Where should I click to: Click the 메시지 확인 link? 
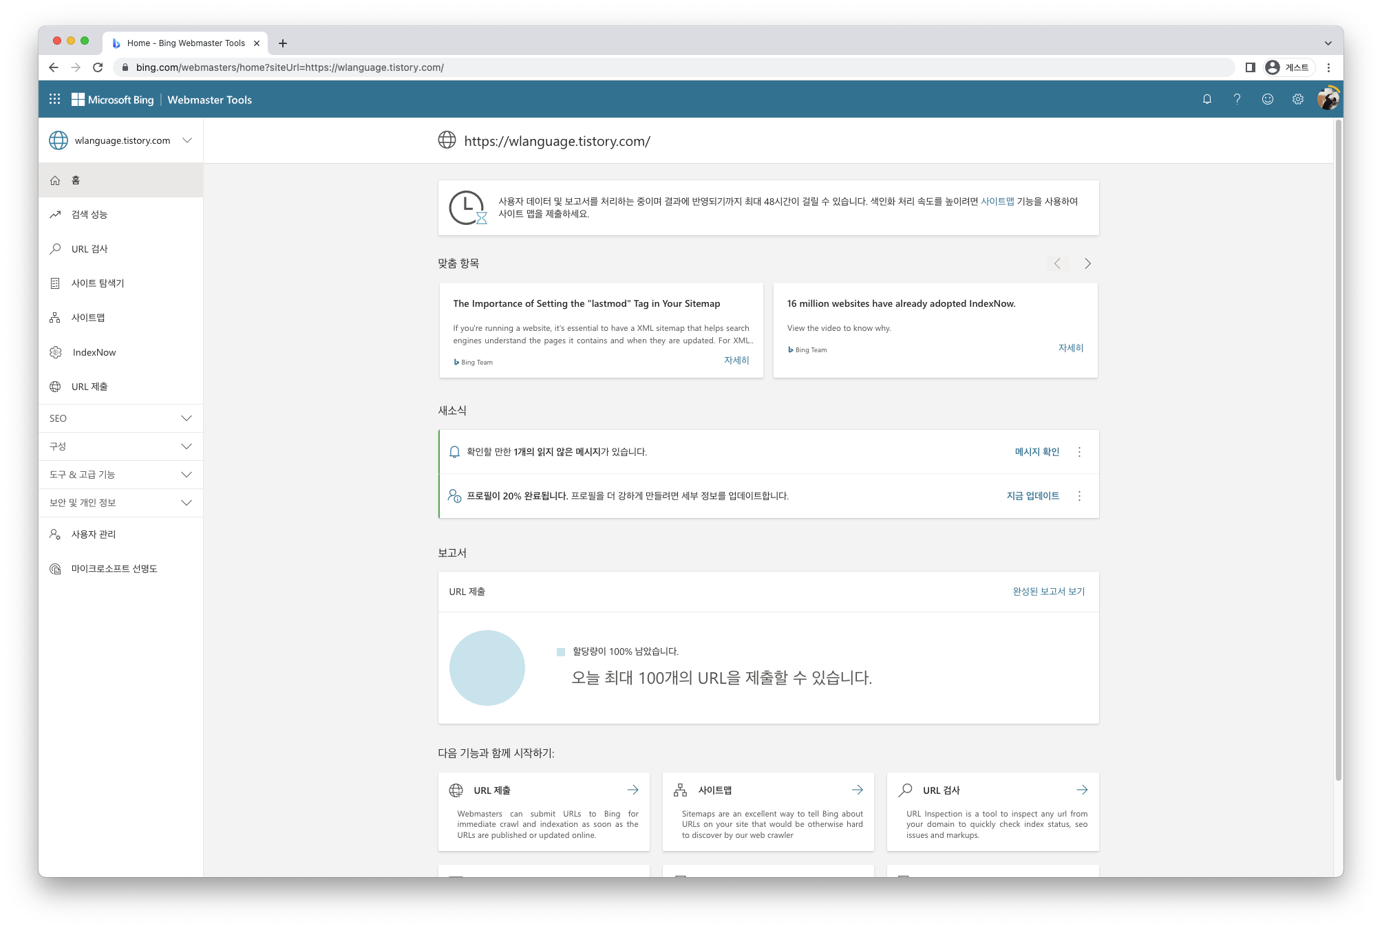[1036, 452]
